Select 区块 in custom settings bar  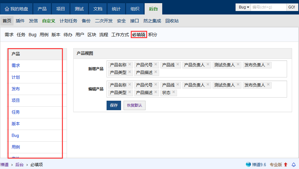click(x=92, y=35)
